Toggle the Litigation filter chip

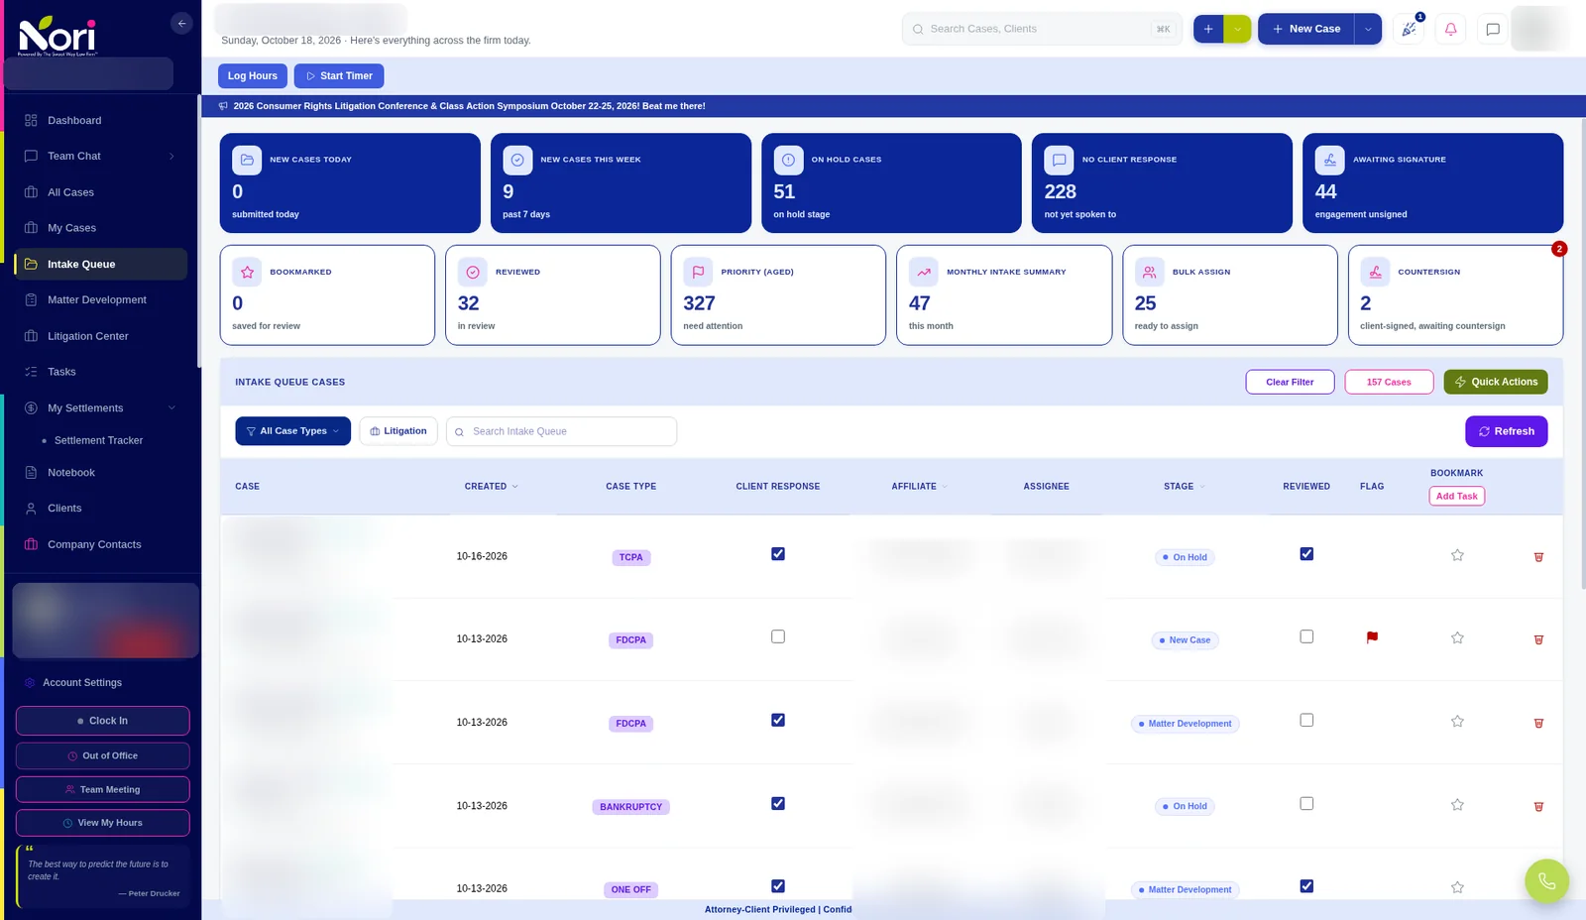pyautogui.click(x=398, y=431)
